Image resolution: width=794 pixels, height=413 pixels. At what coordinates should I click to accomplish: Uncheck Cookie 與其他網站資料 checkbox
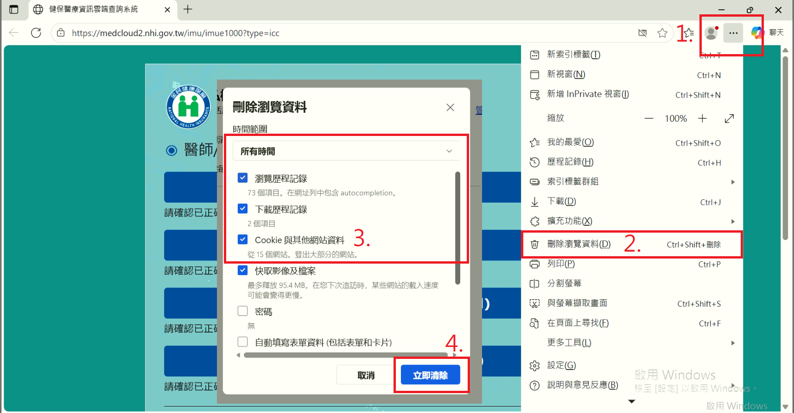click(x=242, y=239)
